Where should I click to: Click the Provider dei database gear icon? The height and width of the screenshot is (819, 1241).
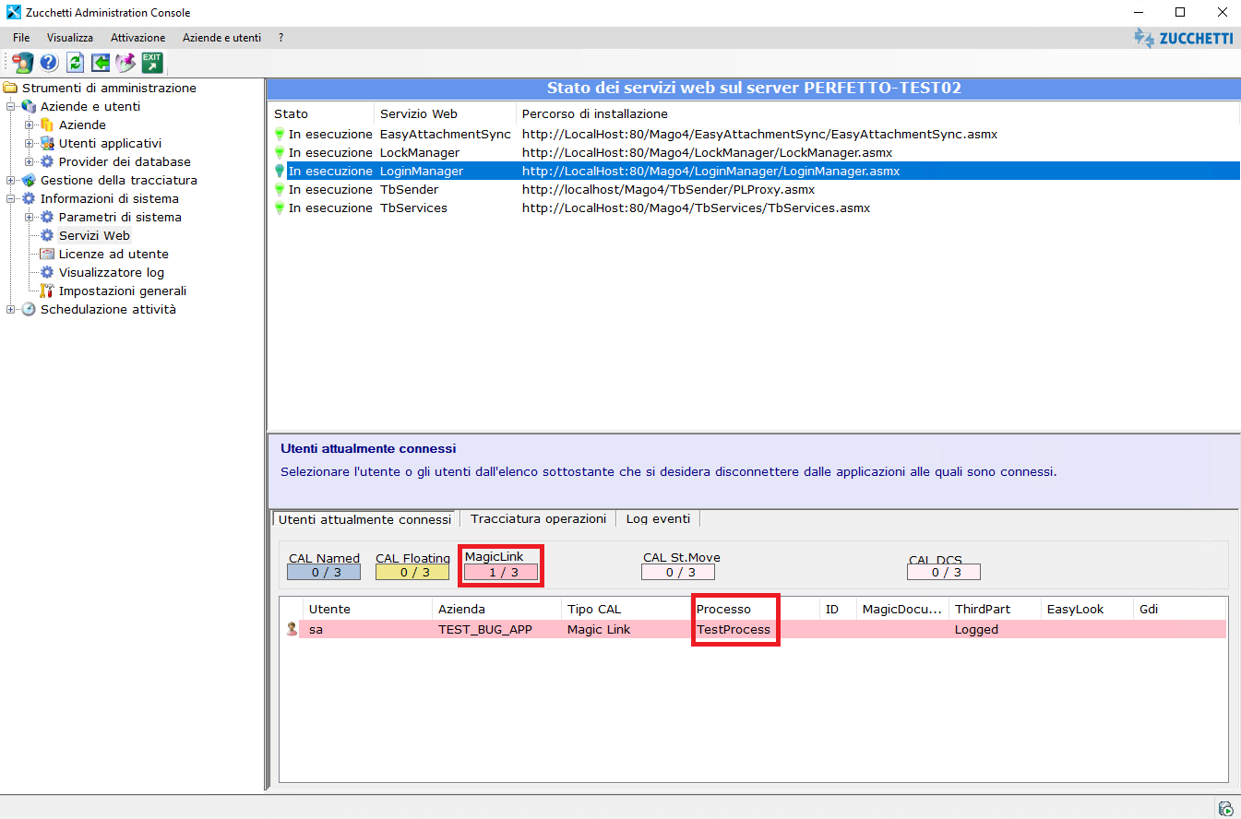click(47, 161)
